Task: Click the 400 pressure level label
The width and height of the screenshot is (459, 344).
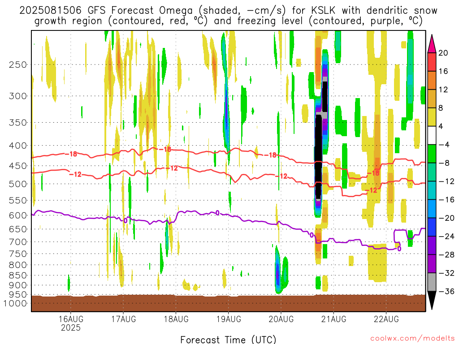Action: (18, 146)
